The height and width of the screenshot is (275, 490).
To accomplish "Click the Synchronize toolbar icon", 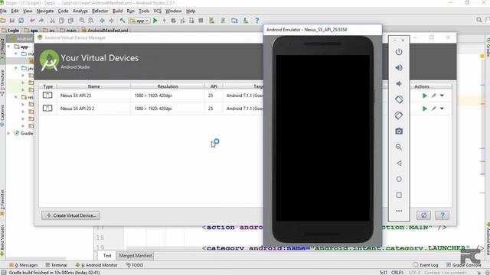I will pos(21,21).
